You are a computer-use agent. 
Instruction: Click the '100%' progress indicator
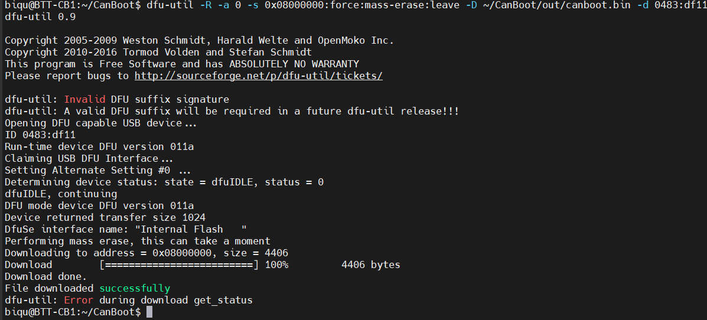pos(276,265)
